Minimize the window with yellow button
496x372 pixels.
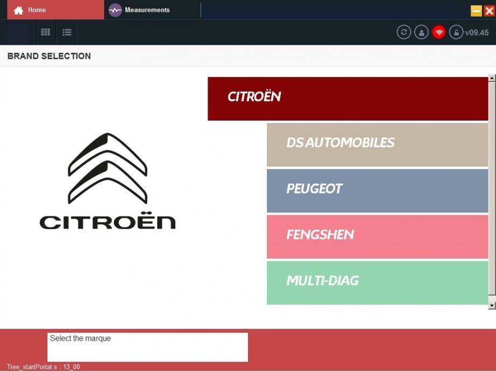(476, 11)
